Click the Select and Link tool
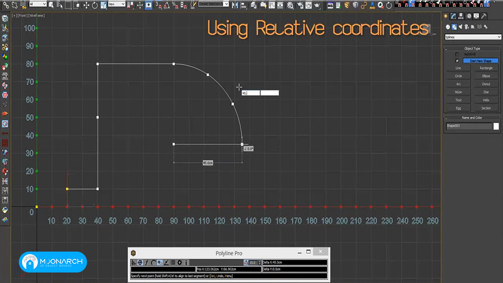Screen dimensions: 503x283 6,5
